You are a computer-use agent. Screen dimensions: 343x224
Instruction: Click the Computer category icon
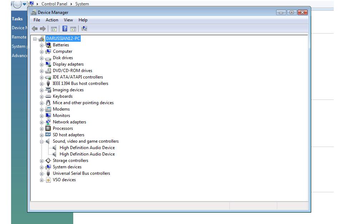48,51
